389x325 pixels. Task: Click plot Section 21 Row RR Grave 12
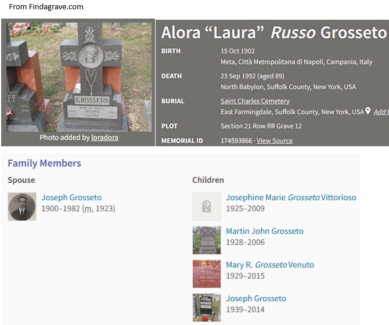pos(261,126)
